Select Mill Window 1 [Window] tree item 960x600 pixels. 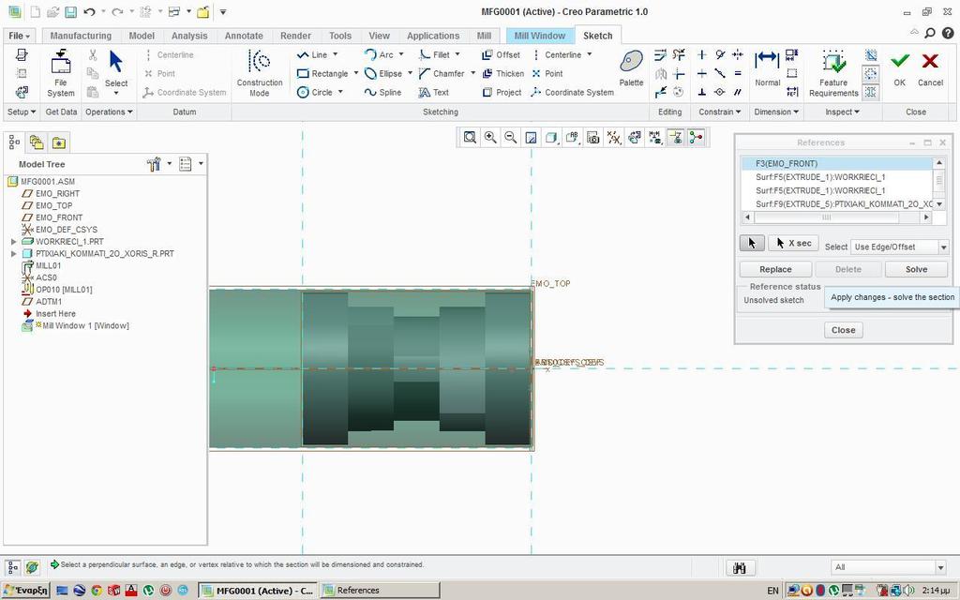tap(85, 325)
